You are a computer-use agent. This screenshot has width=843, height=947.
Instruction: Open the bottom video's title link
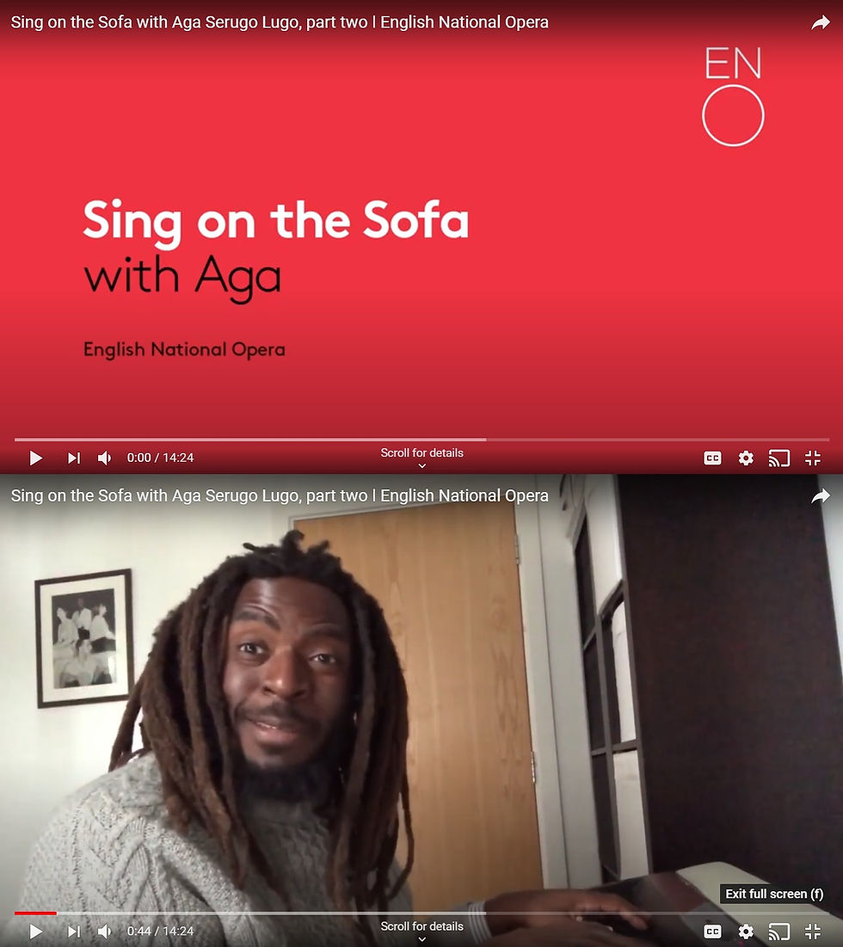280,495
